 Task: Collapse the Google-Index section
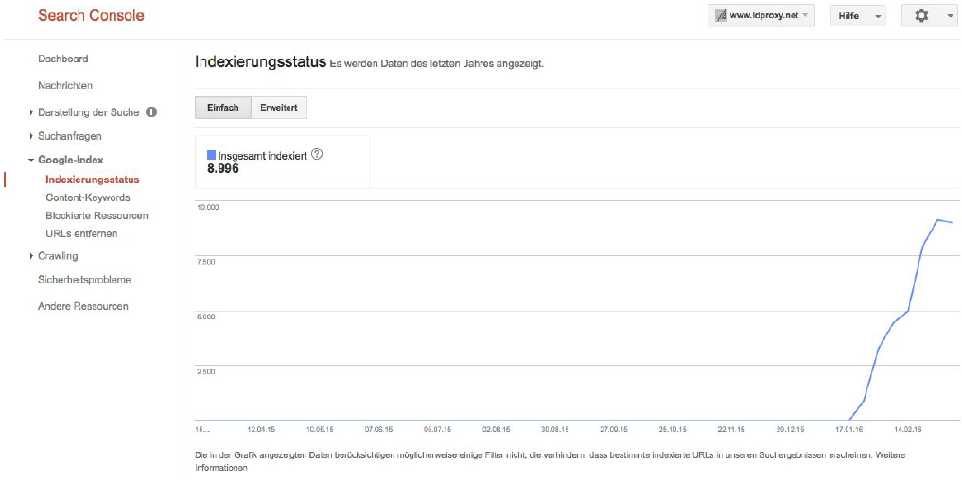(70, 161)
